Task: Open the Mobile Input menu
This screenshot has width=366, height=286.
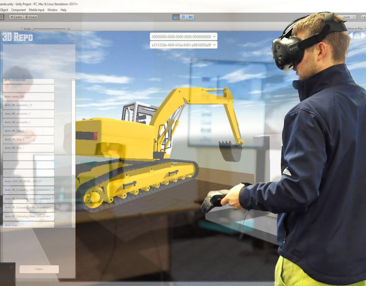Action: point(37,10)
